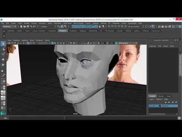
Task: Select the arrow Select tool in toolbox
Action: [x=3, y=44]
